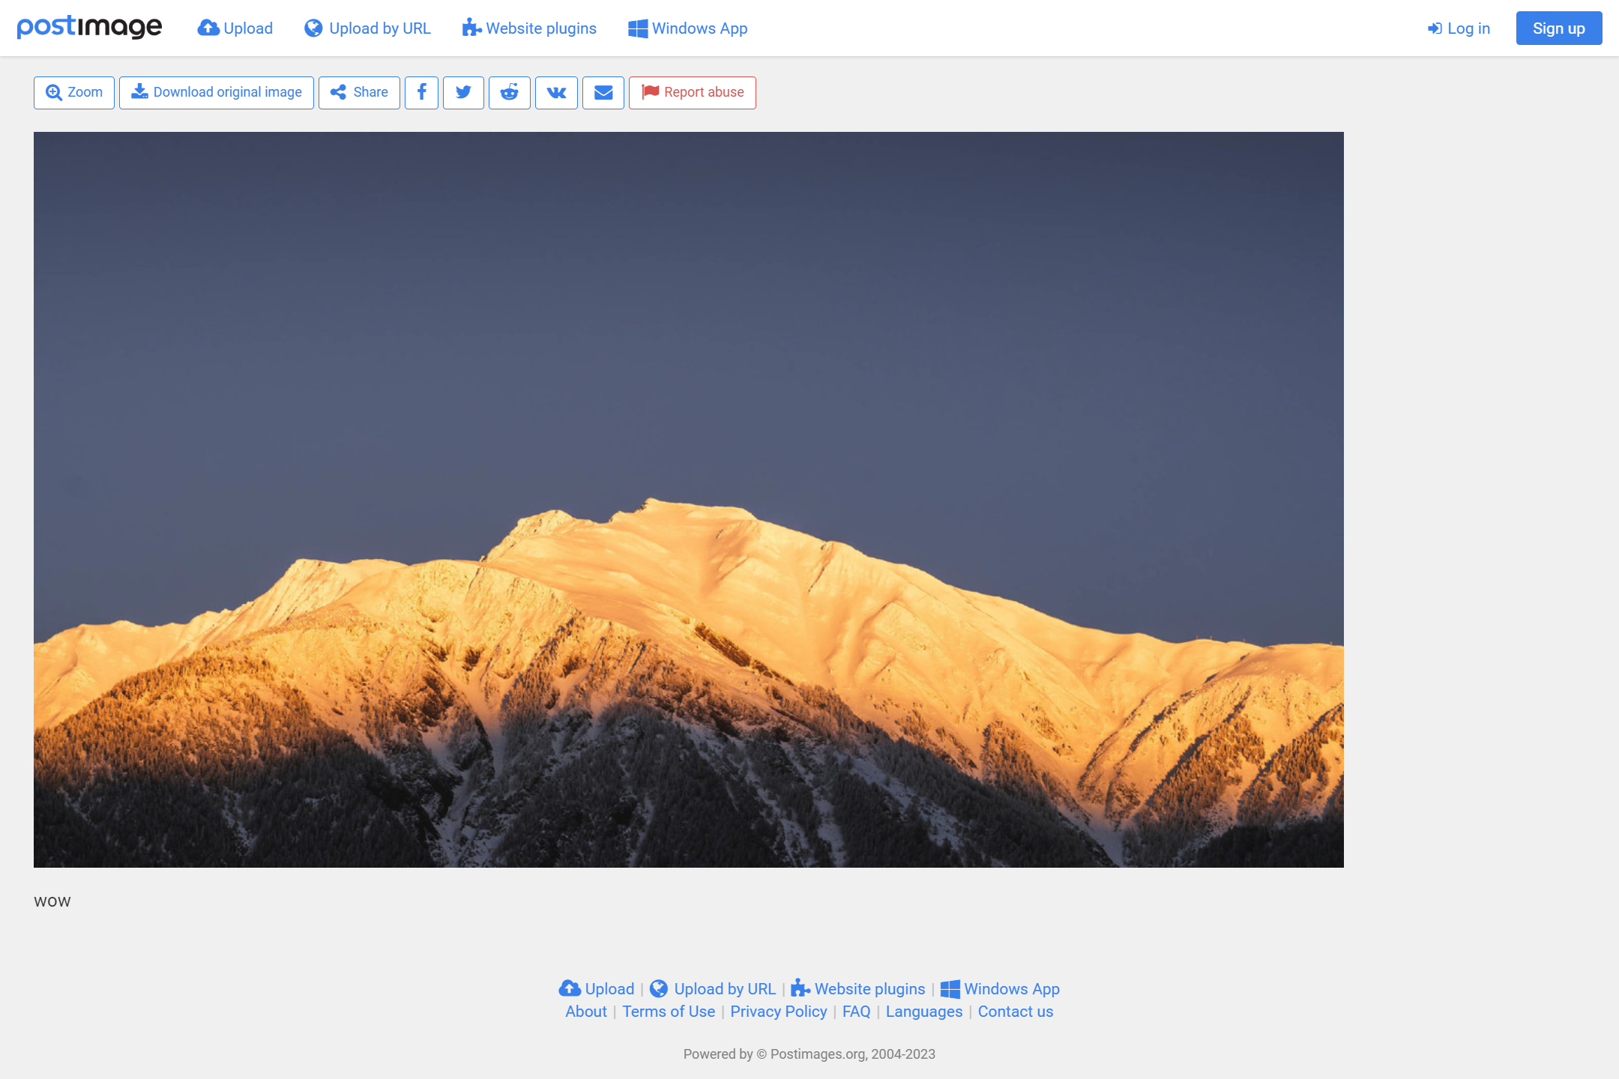Open Windows App in top navigation
1619x1079 pixels.
point(687,28)
